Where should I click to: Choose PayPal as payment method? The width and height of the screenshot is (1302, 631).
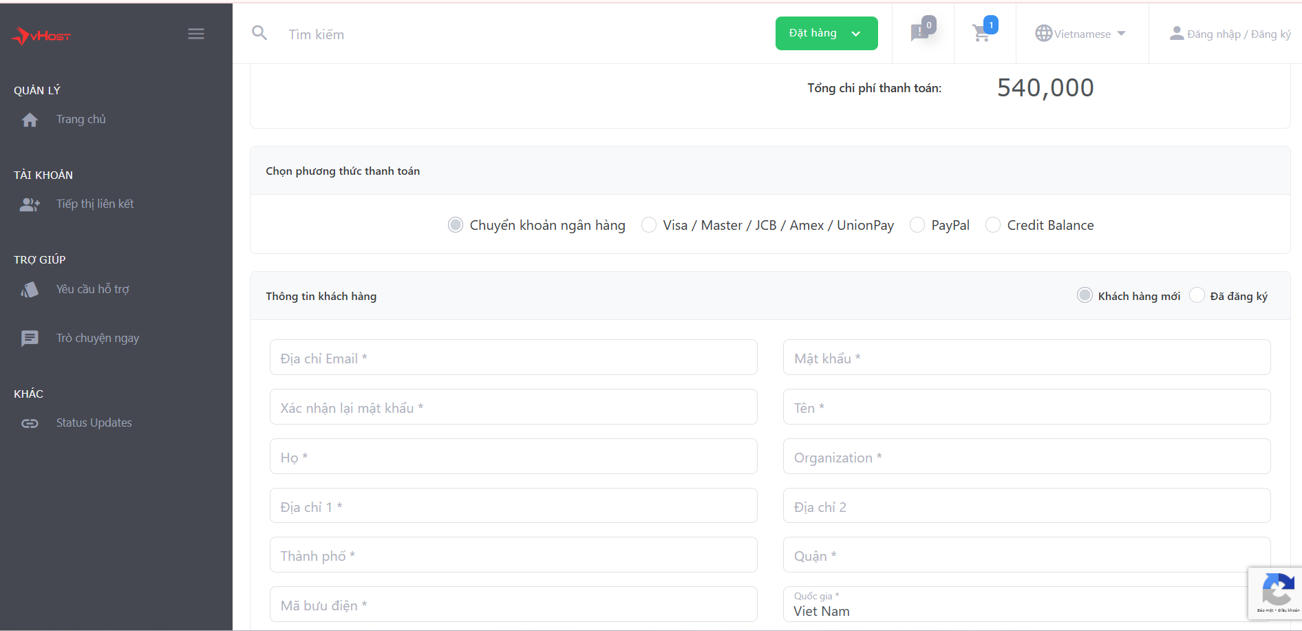(917, 225)
